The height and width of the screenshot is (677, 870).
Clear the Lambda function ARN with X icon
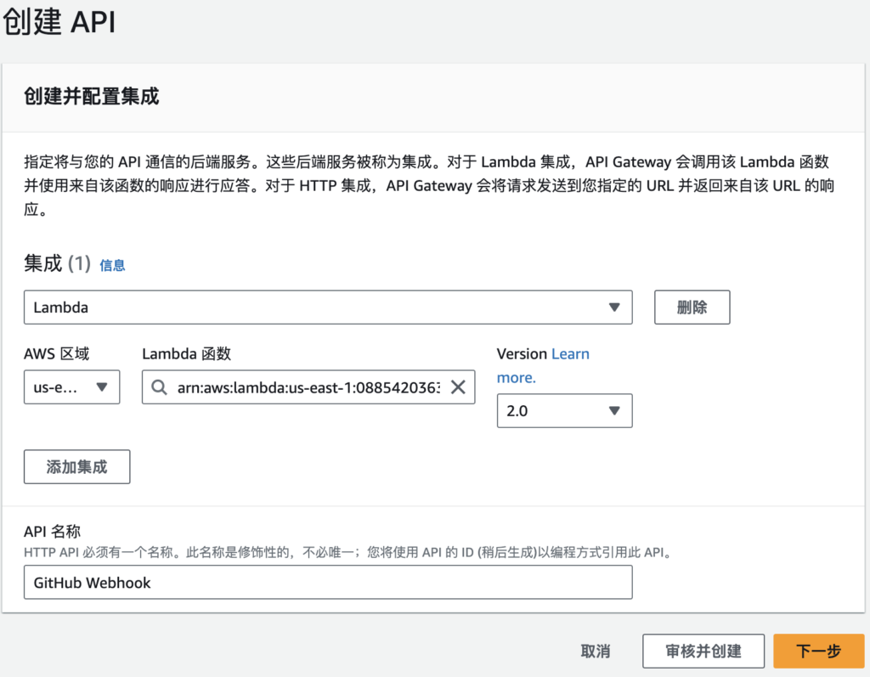coord(457,387)
